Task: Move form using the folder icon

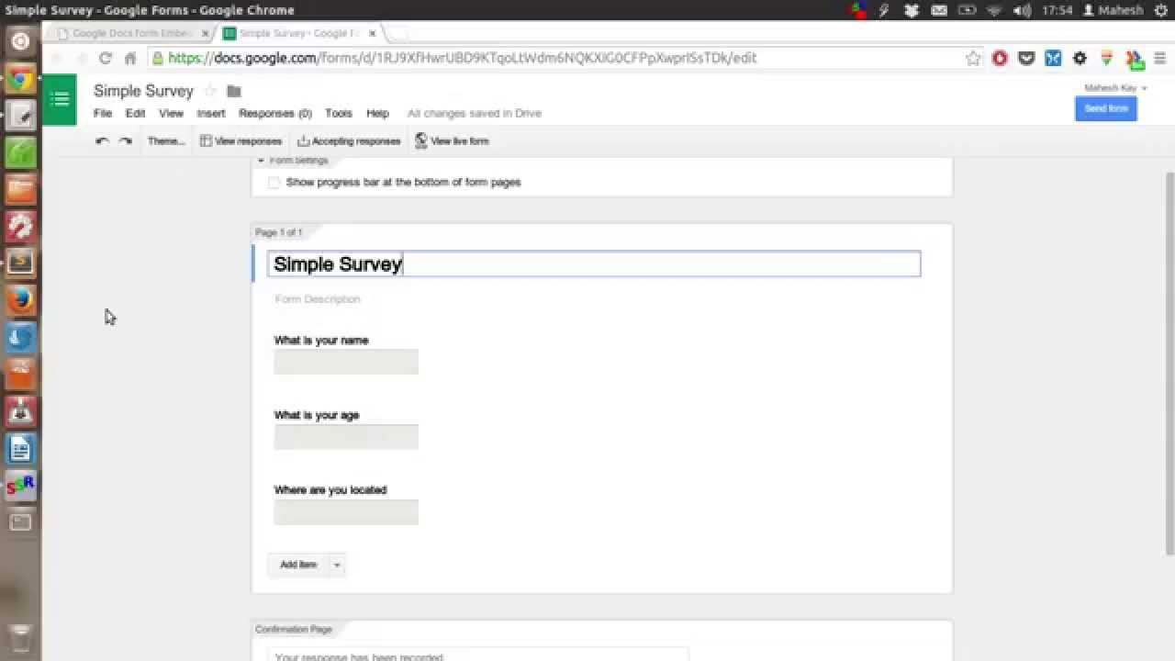Action: (234, 91)
